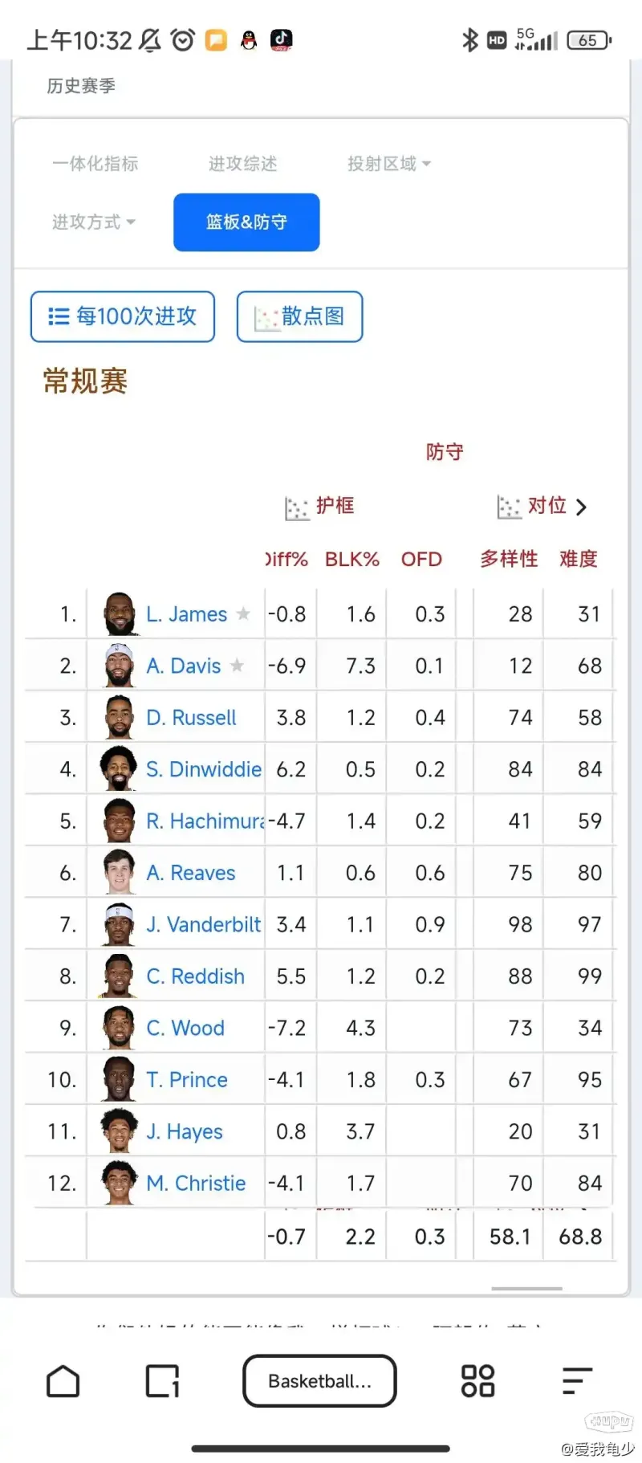Select the 进攻综述 tab
The width and height of the screenshot is (642, 1463).
[x=241, y=163]
